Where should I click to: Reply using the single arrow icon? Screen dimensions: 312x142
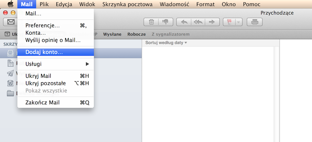[x=184, y=22]
